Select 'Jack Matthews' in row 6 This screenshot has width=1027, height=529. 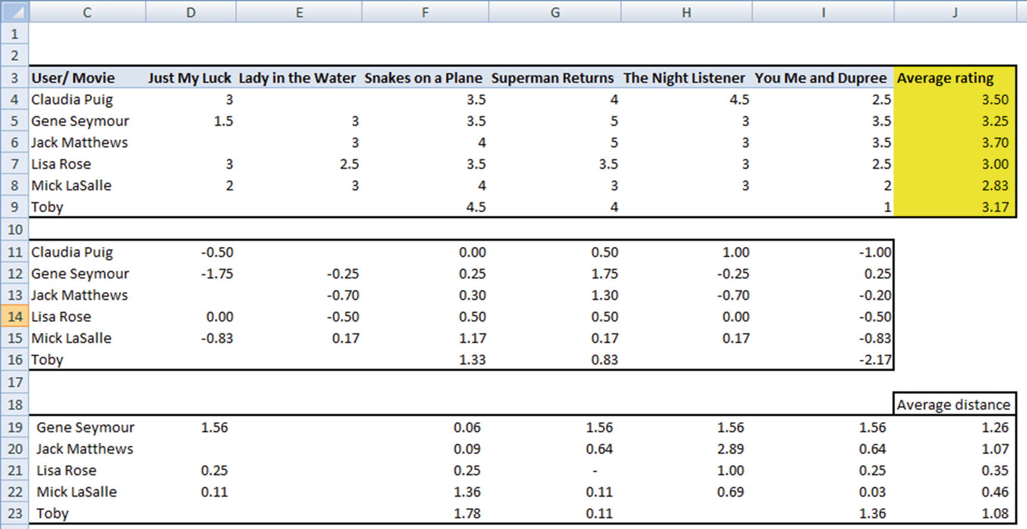[x=80, y=142]
